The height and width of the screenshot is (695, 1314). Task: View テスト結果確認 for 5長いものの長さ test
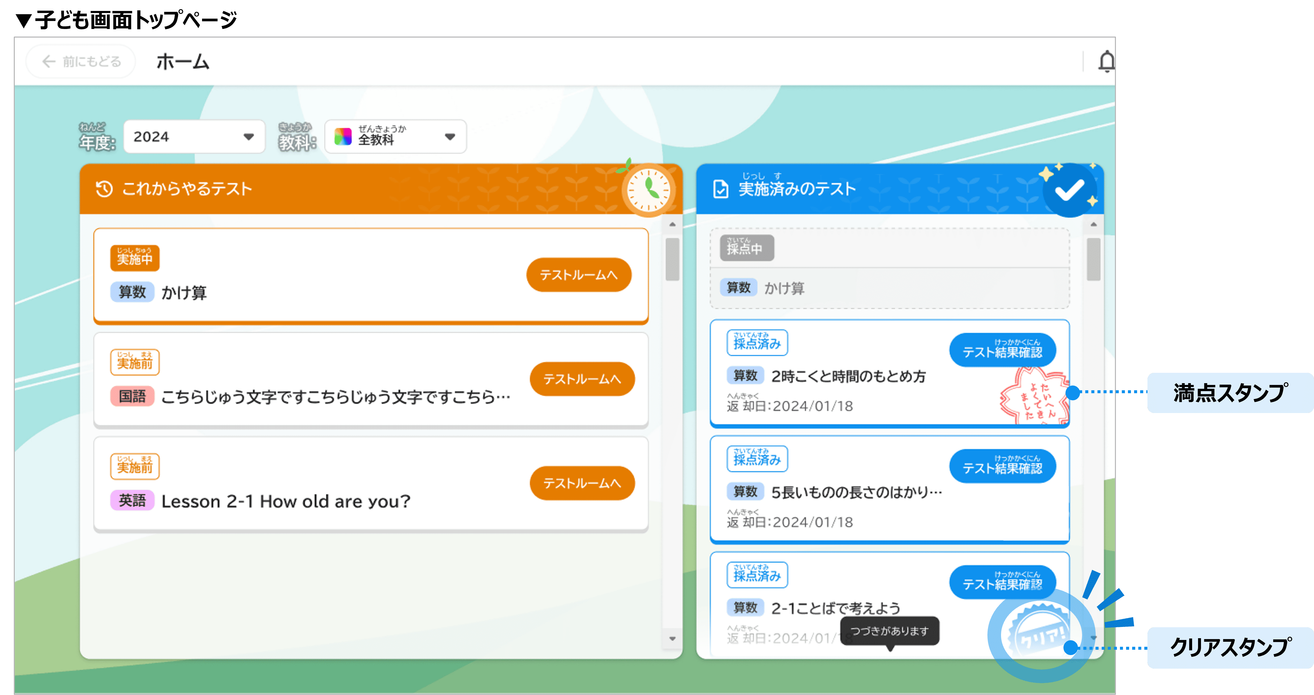click(x=1002, y=466)
